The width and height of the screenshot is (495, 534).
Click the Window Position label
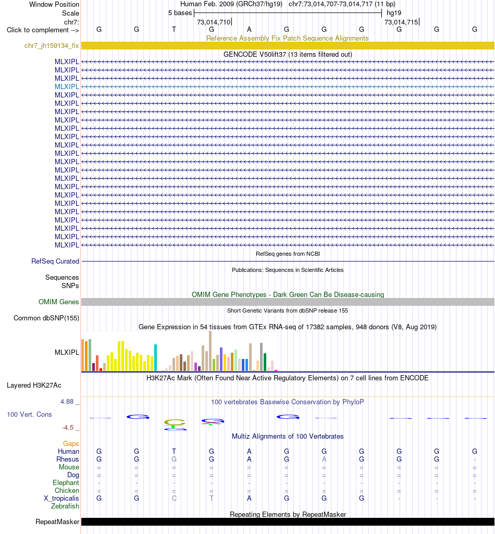54,4
